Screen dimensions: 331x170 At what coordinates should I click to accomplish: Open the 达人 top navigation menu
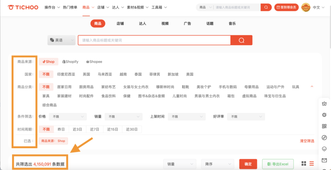click(x=118, y=7)
